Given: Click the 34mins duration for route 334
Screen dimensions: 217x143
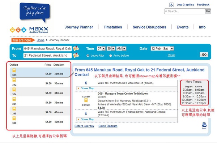Looking at the screenshot, I should [x=59, y=93].
